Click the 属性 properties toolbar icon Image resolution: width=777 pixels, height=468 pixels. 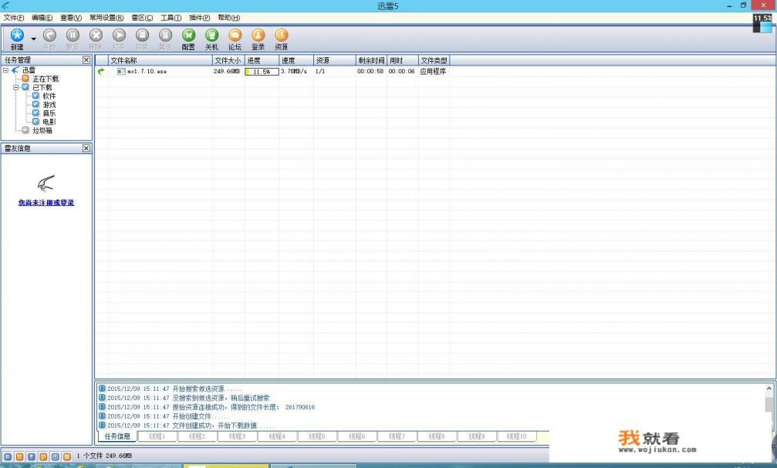point(166,35)
